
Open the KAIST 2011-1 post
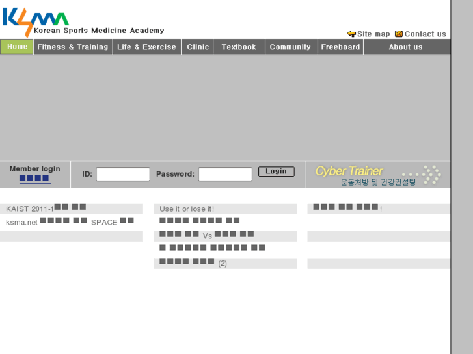46,209
